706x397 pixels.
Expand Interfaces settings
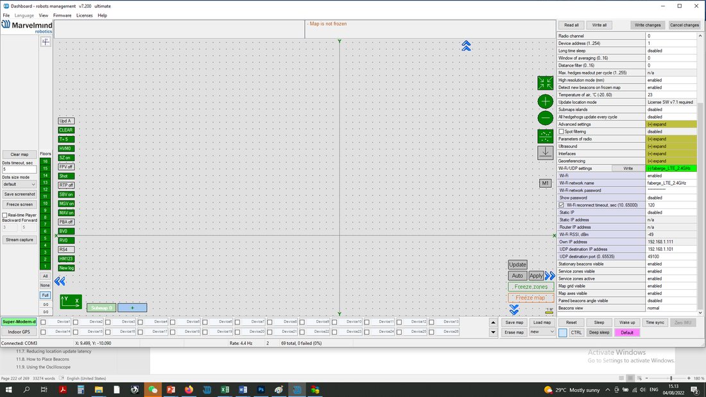[x=671, y=153]
